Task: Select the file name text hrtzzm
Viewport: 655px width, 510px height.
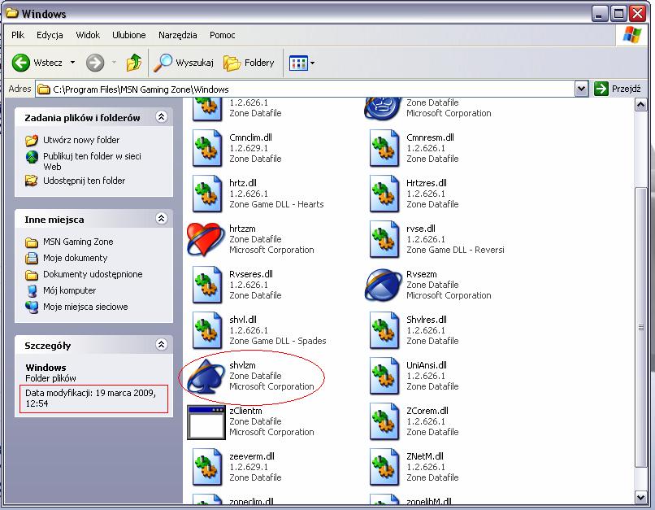Action: tap(242, 229)
